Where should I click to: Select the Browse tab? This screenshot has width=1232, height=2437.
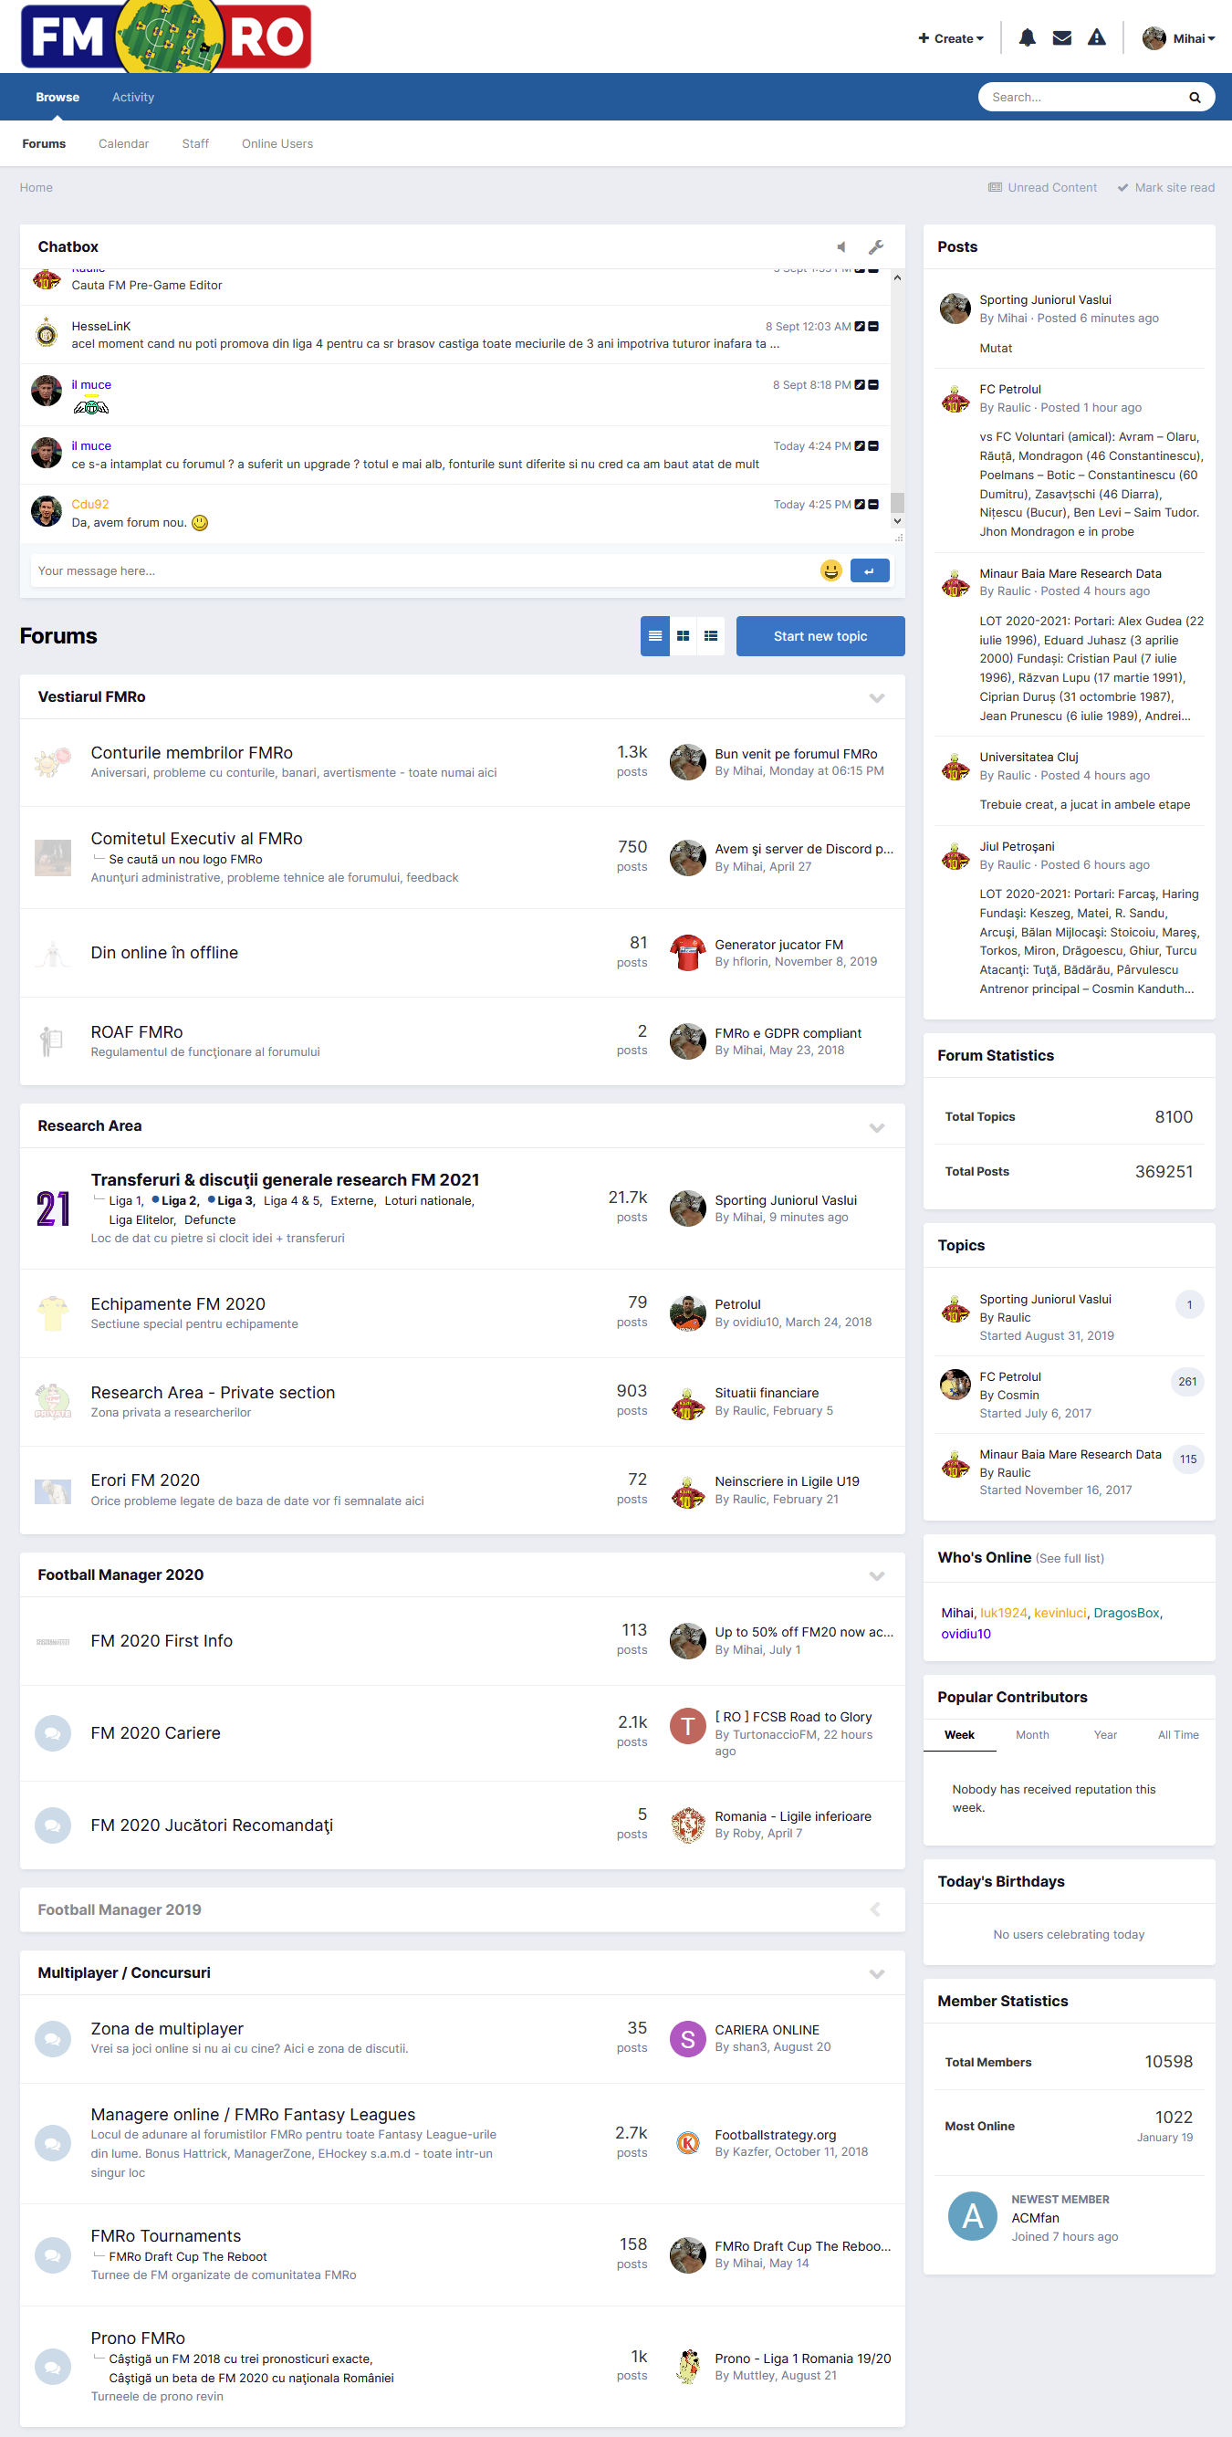57,97
